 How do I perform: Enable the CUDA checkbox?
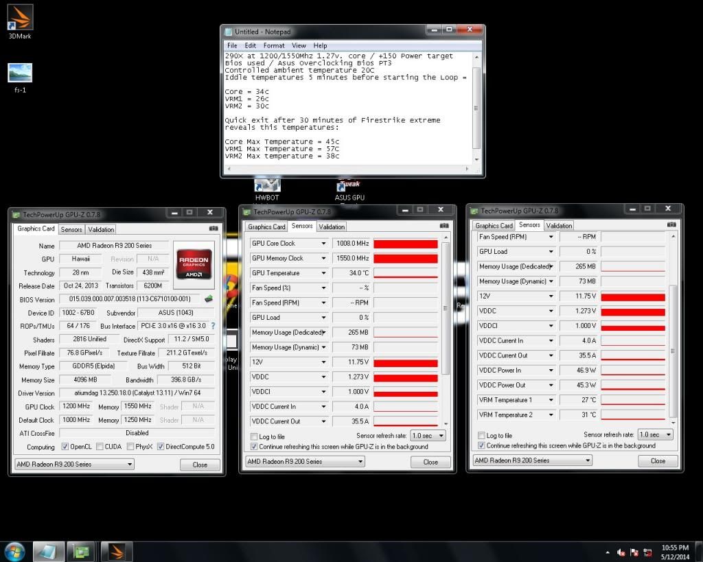pyautogui.click(x=100, y=447)
